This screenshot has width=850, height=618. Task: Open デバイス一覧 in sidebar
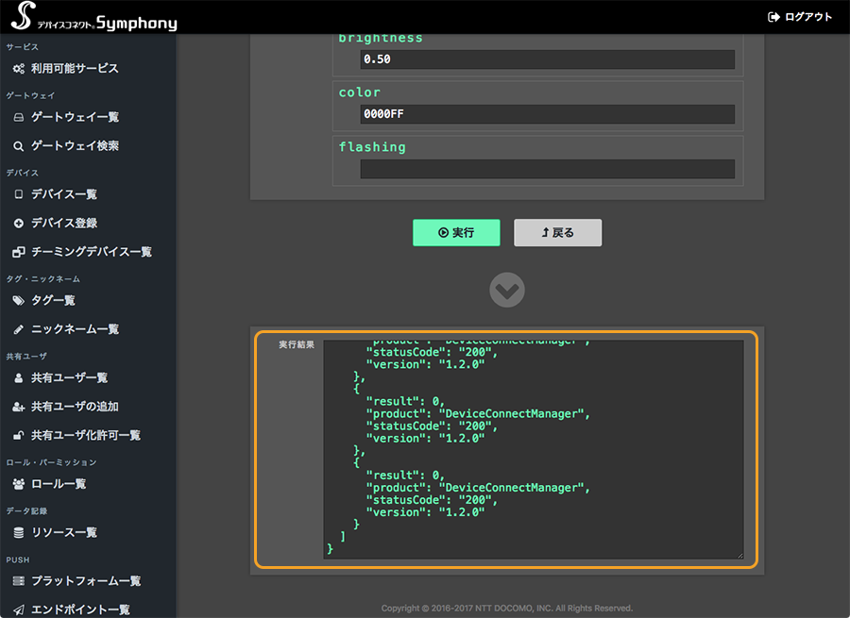coord(64,194)
